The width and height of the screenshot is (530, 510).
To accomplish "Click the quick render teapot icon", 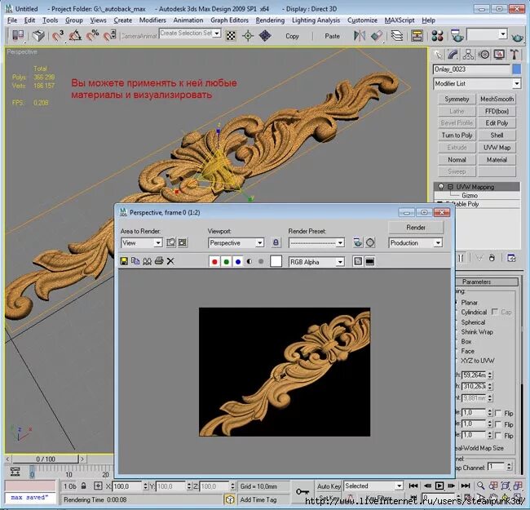I will [x=517, y=37].
